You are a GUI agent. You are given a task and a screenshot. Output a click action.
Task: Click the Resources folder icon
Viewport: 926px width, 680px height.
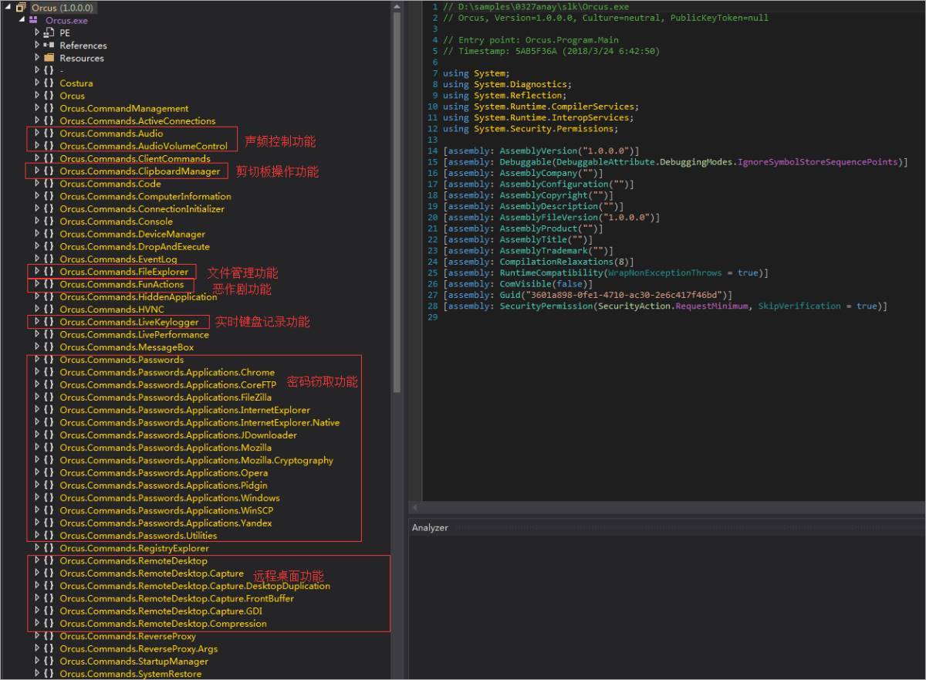pos(49,58)
